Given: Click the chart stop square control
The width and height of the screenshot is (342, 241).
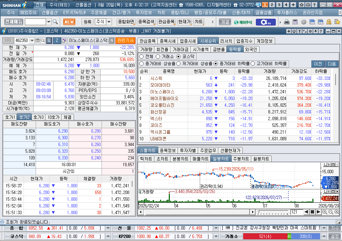Looking at the screenshot, I should click(x=312, y=212).
